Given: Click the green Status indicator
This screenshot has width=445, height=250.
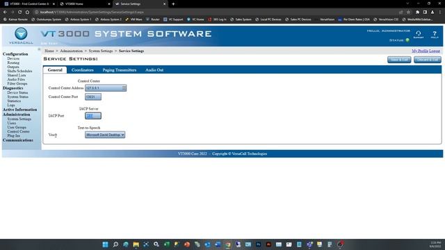Looking at the screenshot, I should pyautogui.click(x=407, y=40).
